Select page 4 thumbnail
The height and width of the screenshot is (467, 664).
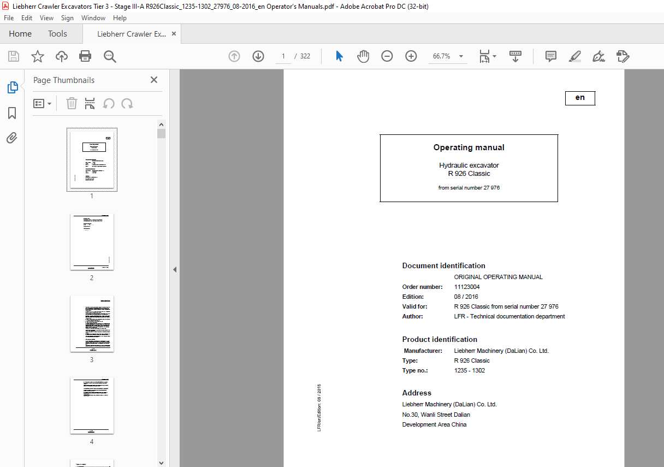tap(92, 405)
